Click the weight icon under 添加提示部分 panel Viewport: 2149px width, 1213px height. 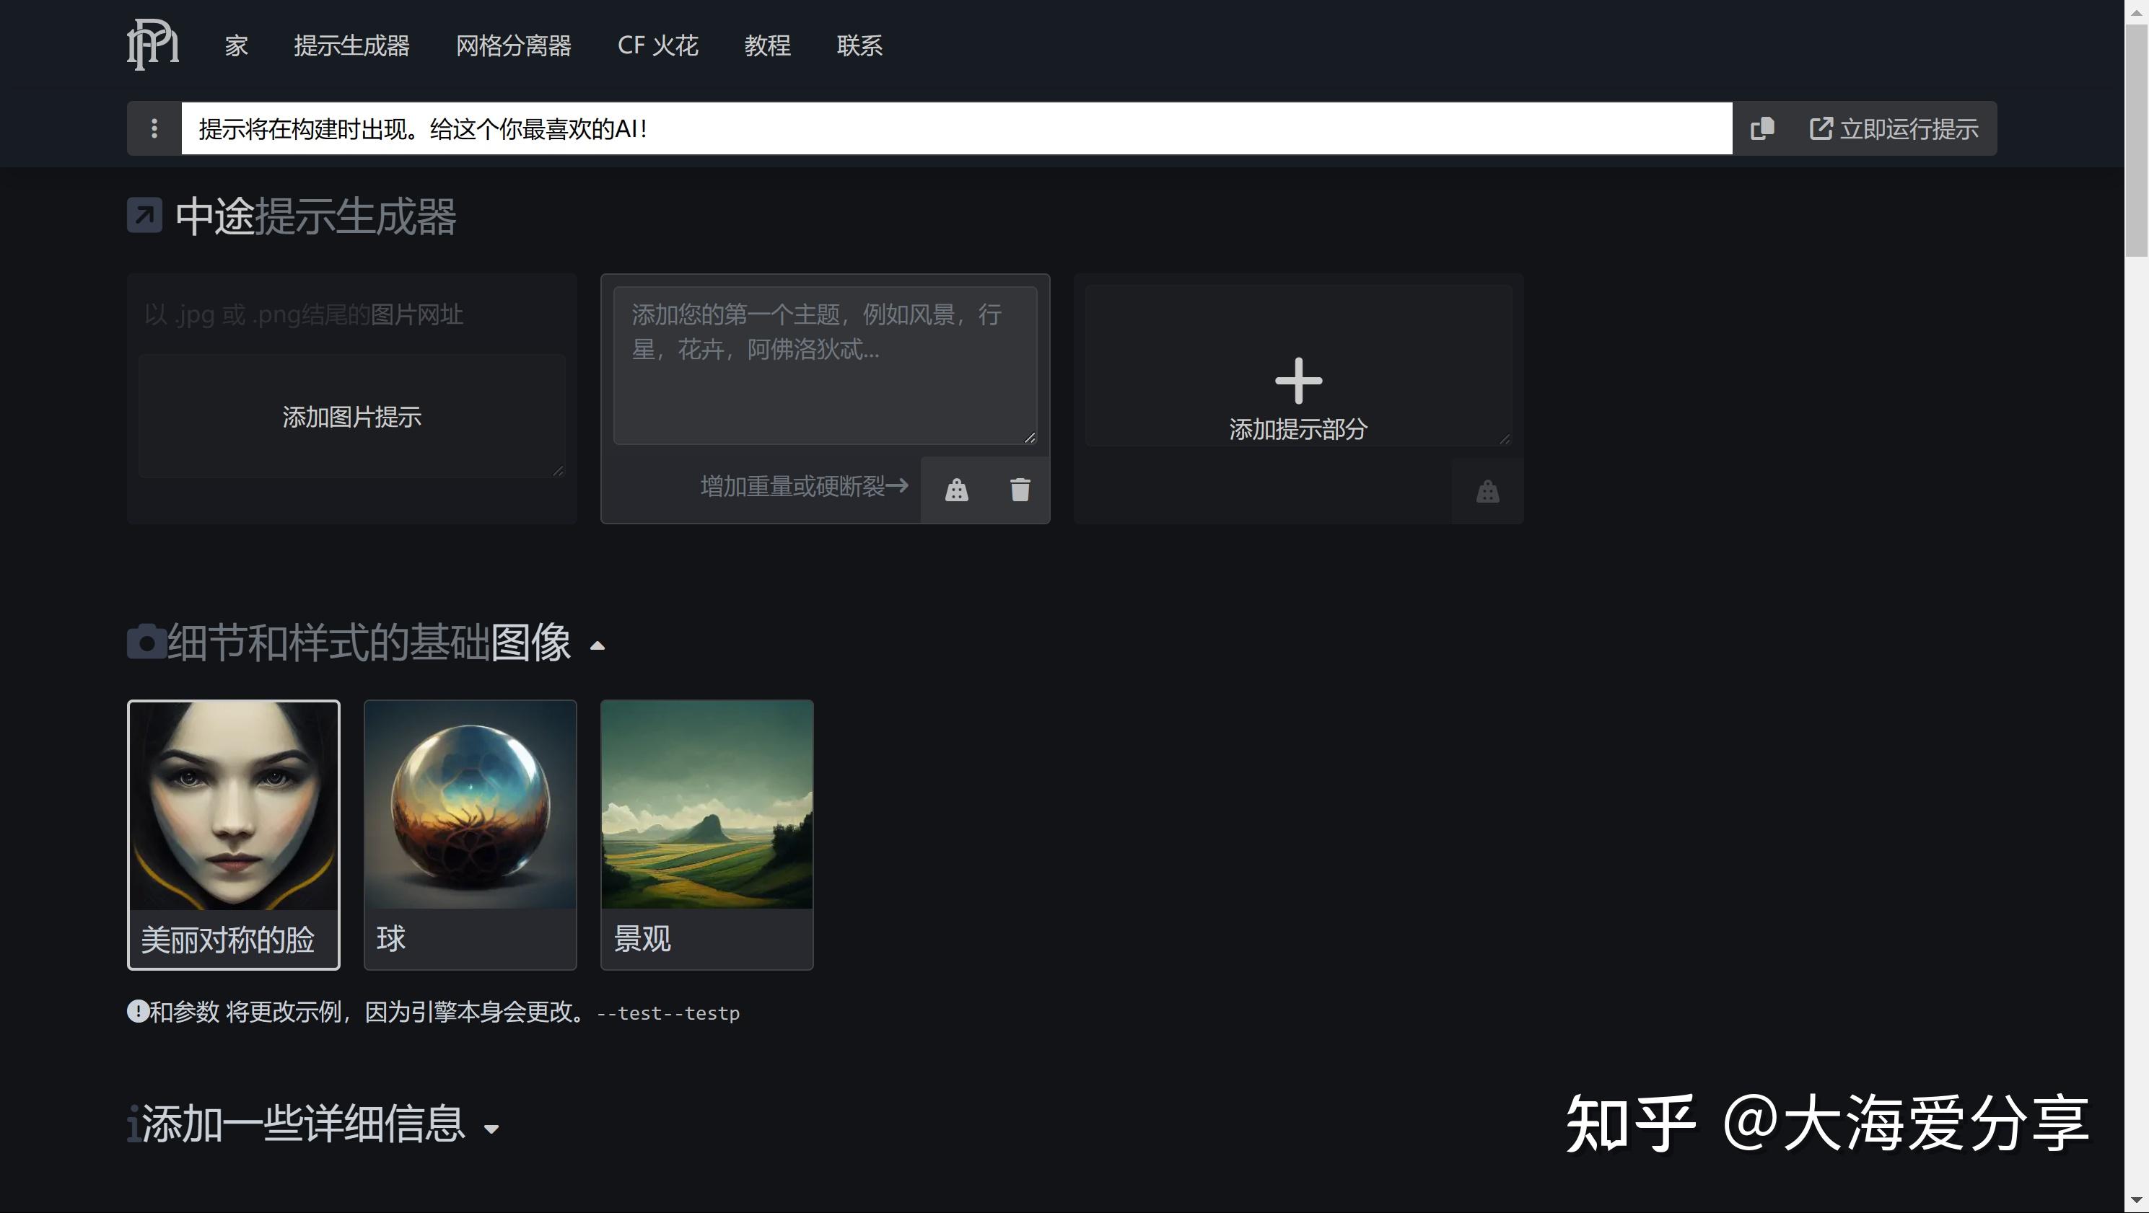tap(1487, 492)
